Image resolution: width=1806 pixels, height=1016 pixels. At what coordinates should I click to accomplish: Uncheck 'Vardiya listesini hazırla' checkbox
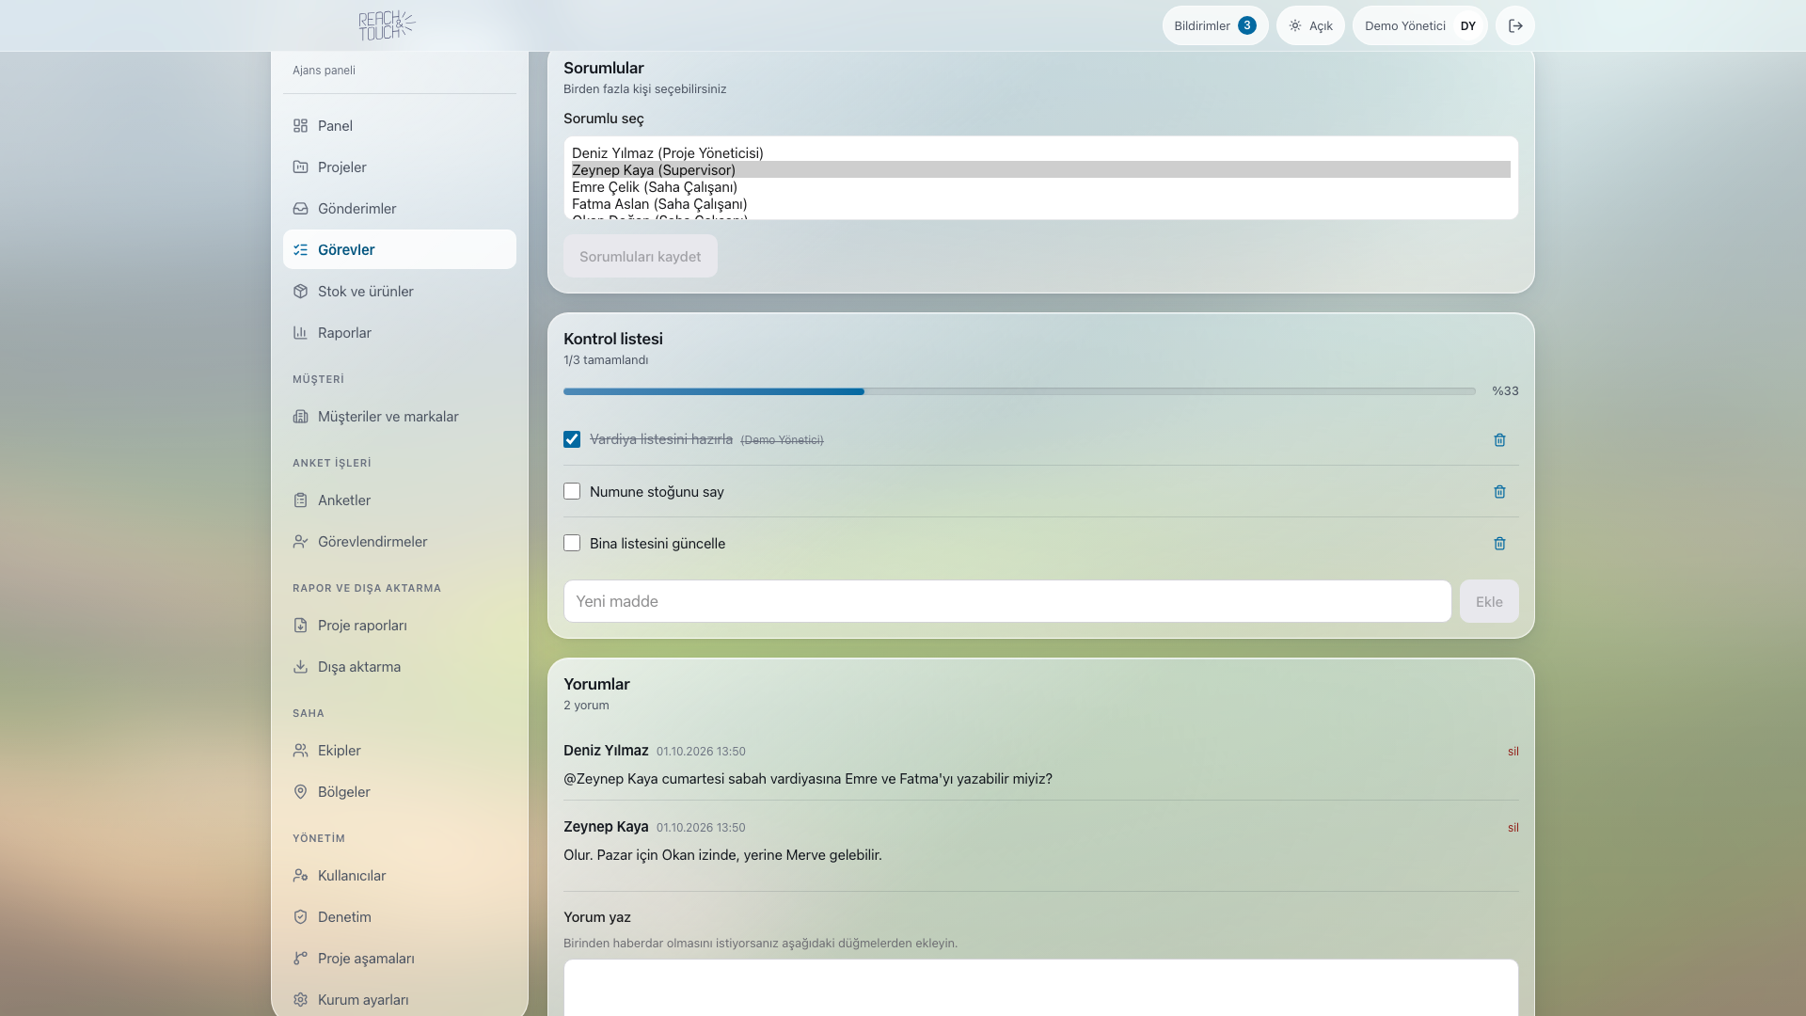click(572, 439)
